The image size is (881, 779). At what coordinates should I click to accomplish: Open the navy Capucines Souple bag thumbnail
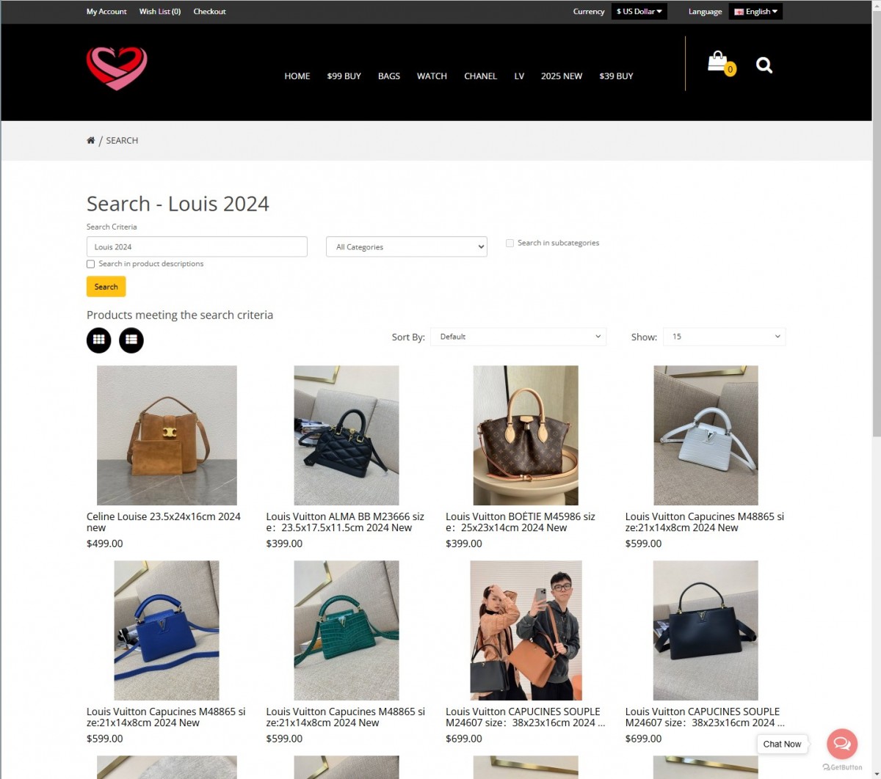click(x=706, y=631)
